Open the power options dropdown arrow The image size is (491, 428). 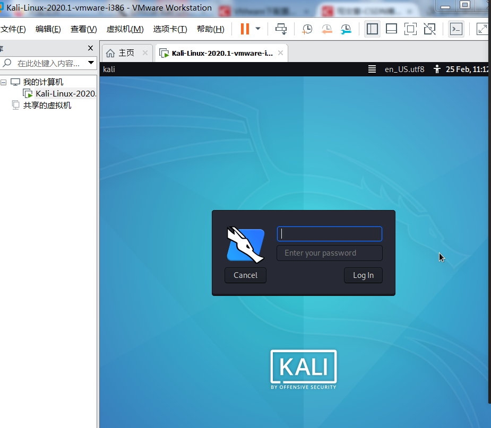(x=258, y=29)
